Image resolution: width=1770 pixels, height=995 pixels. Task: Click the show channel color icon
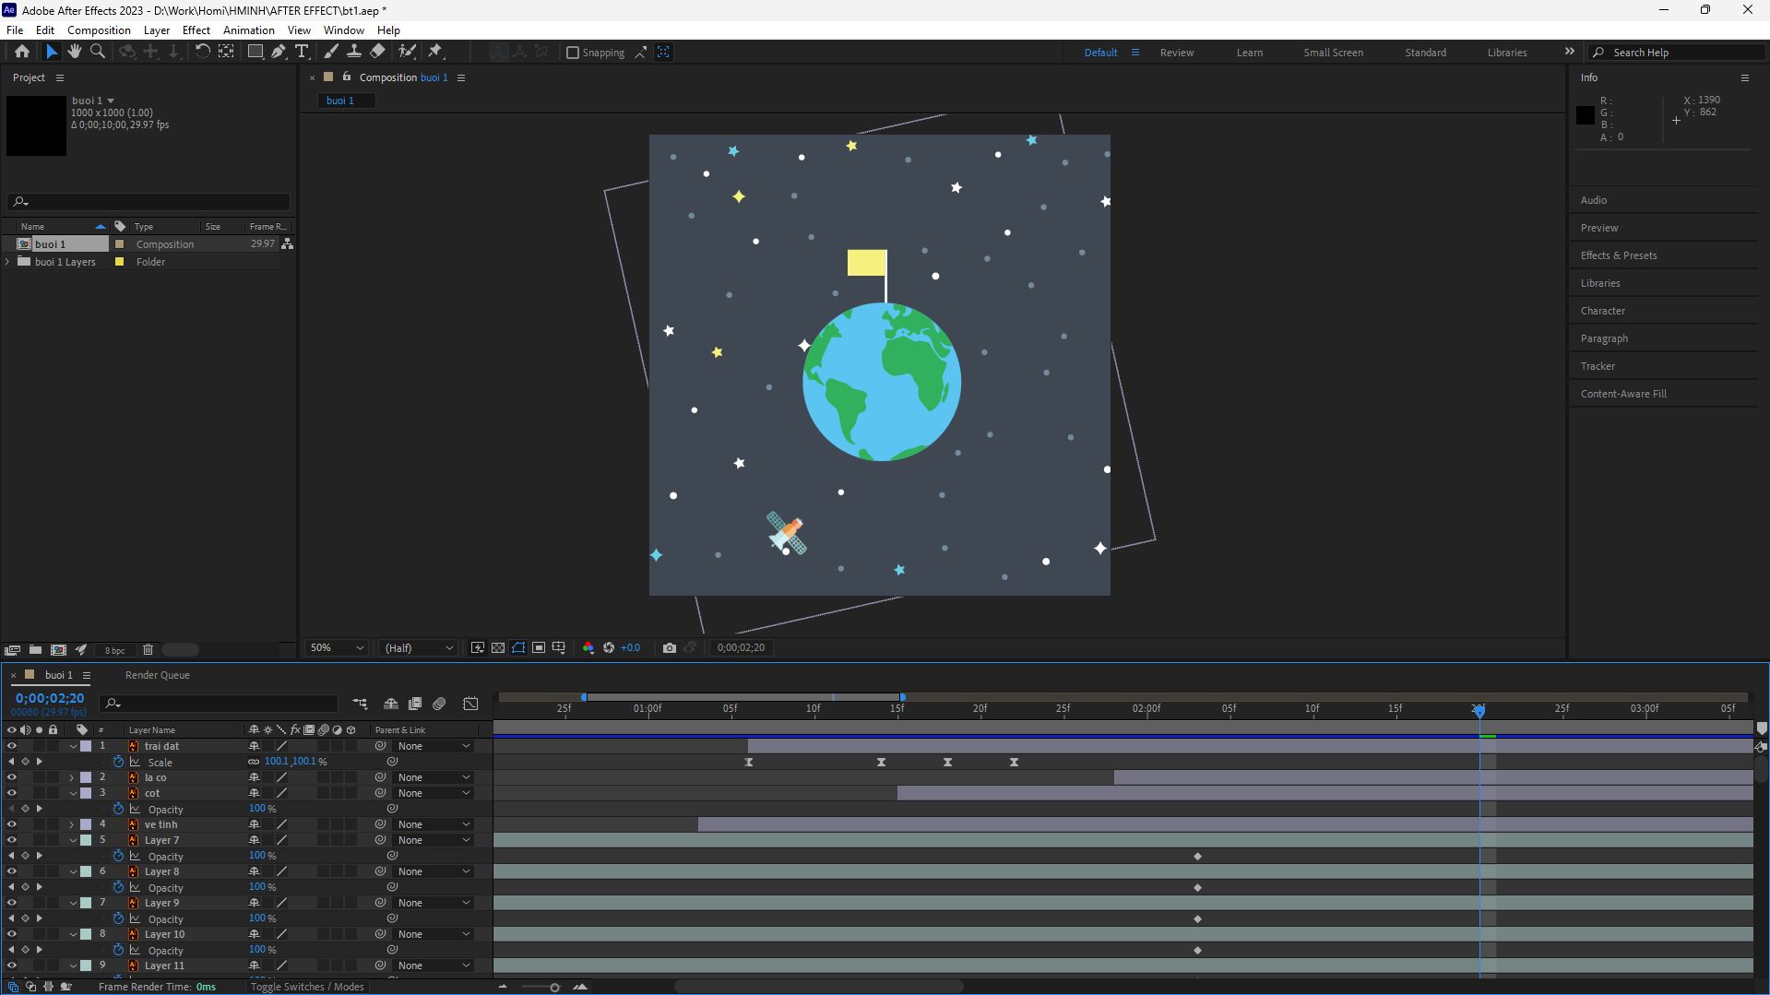(588, 648)
